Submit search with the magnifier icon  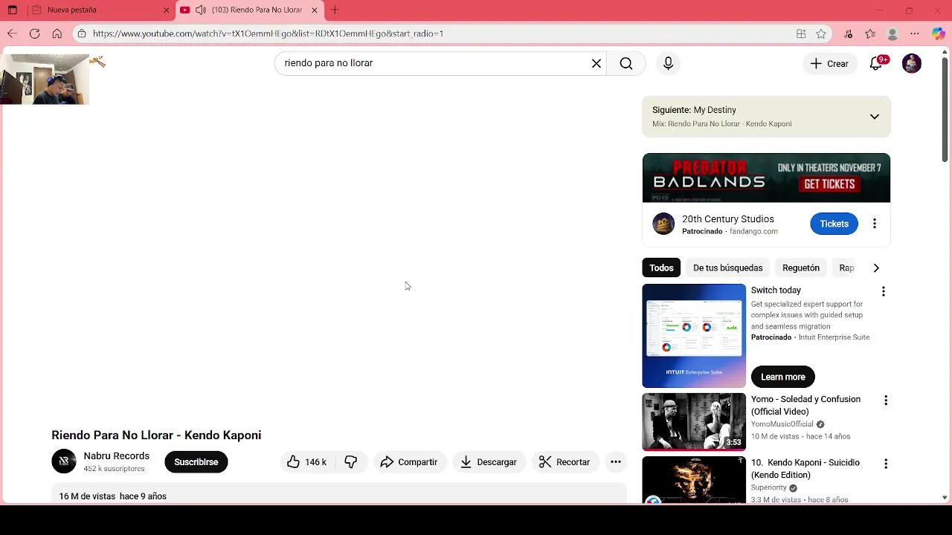click(626, 63)
